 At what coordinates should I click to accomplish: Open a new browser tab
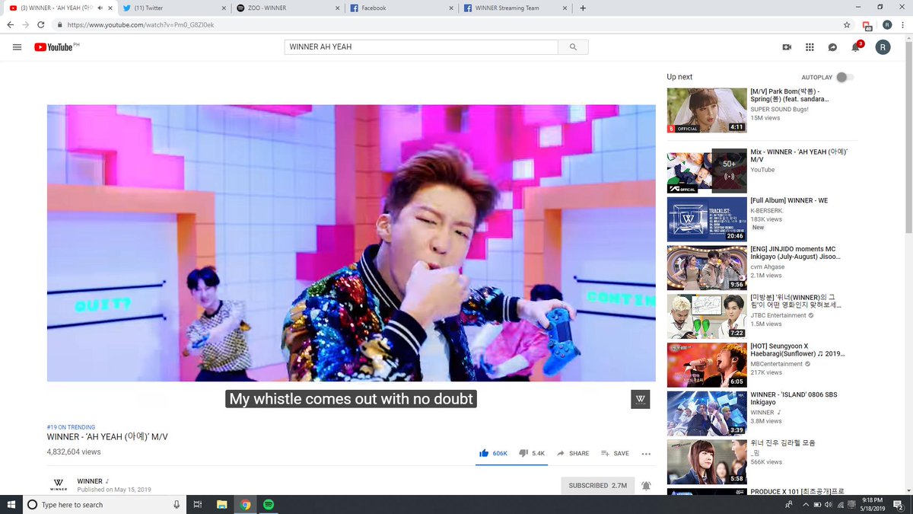[x=583, y=8]
